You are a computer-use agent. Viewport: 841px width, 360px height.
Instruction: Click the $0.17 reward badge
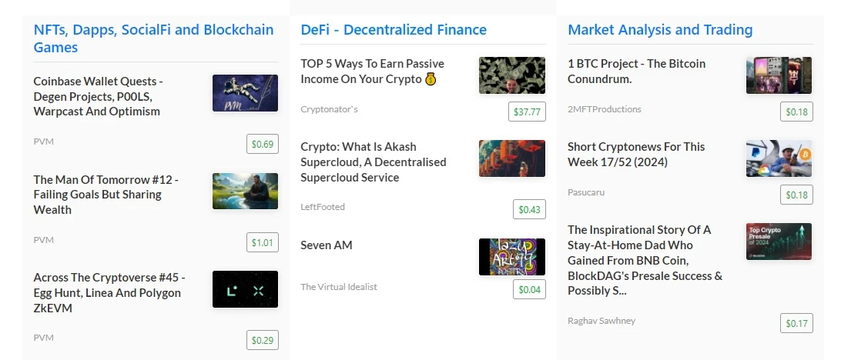(x=796, y=323)
